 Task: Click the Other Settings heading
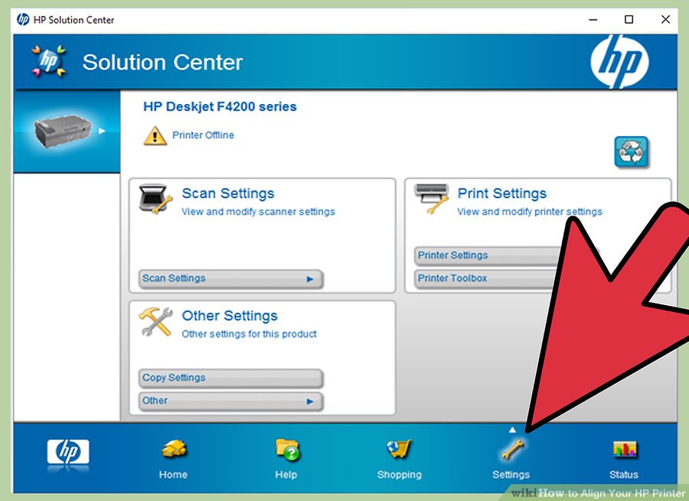(230, 316)
